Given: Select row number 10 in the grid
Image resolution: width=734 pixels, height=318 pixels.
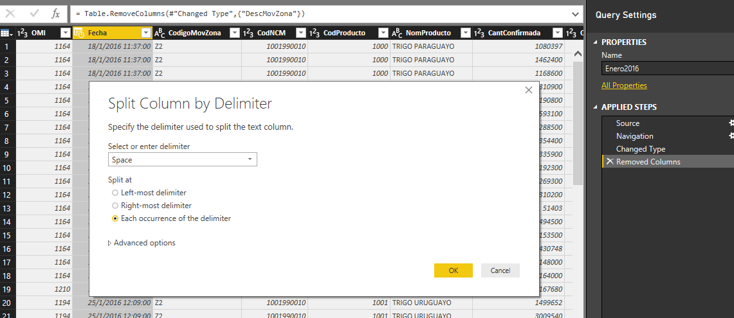Looking at the screenshot, I should click(6, 168).
